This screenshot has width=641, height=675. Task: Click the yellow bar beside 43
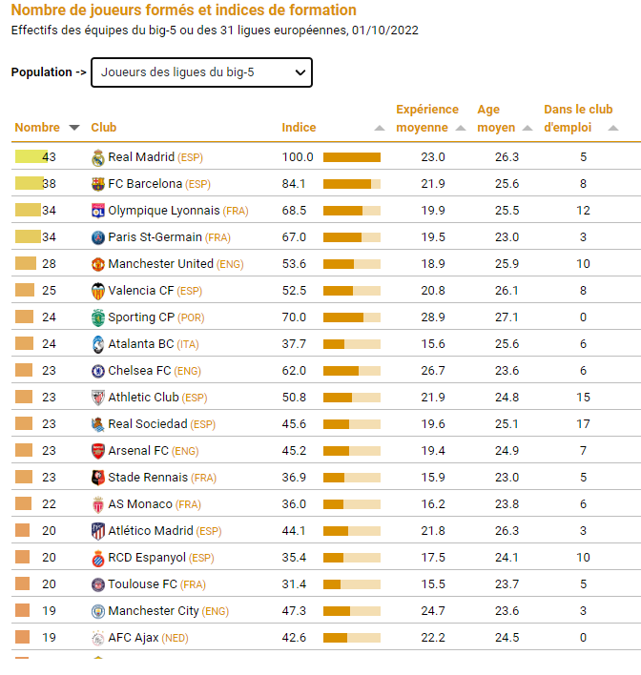pyautogui.click(x=31, y=156)
